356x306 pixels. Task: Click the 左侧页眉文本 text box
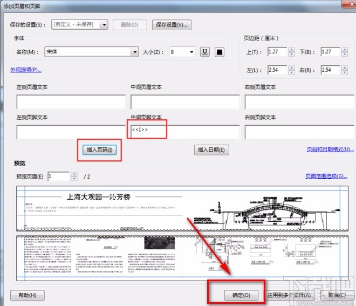71,102
